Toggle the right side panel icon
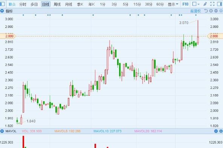223x148 pixels. pos(220,4)
